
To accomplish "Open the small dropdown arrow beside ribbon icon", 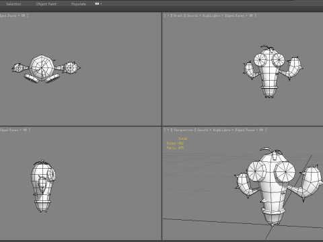I will point(101,4).
